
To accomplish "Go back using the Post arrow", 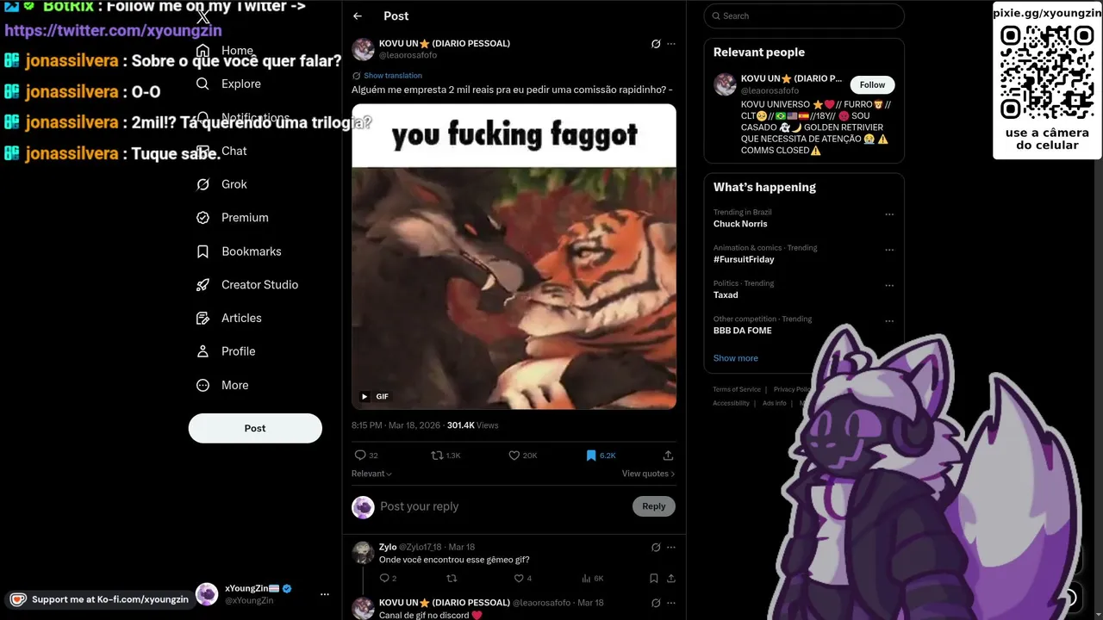I will [358, 15].
